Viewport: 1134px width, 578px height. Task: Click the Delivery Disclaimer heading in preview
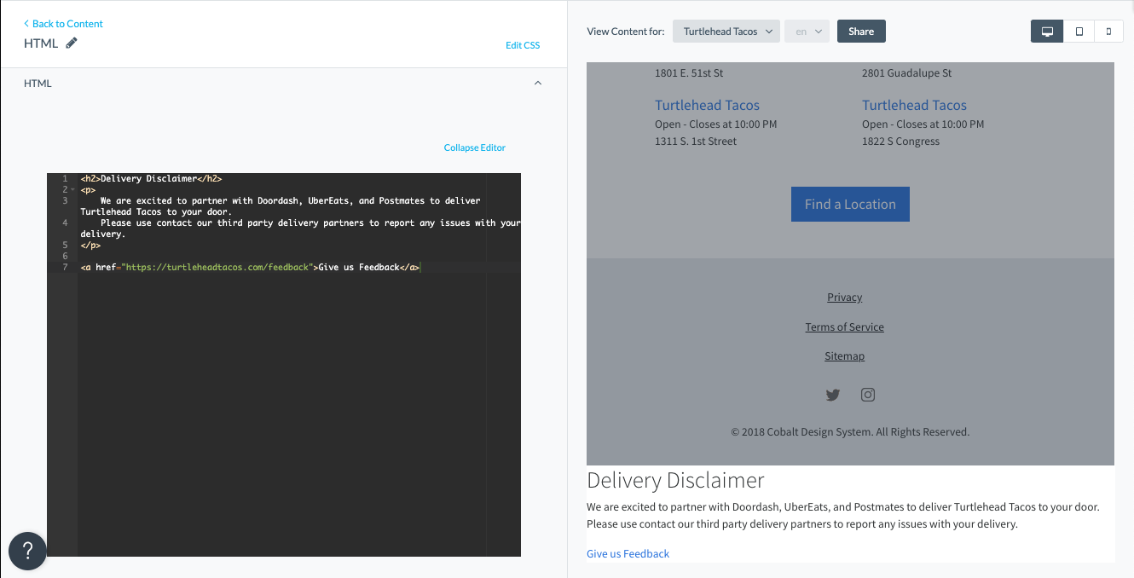coord(675,480)
